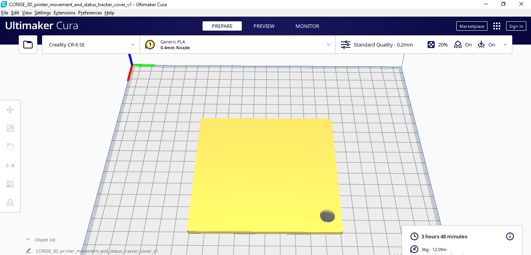Select the Rotate tool
Screen dimensions: 531x255
10,147
